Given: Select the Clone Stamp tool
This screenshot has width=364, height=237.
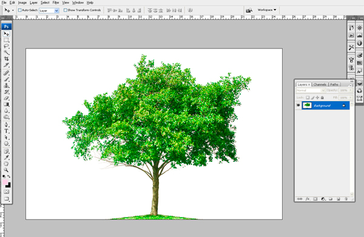Looking at the screenshot, I should tap(6, 85).
